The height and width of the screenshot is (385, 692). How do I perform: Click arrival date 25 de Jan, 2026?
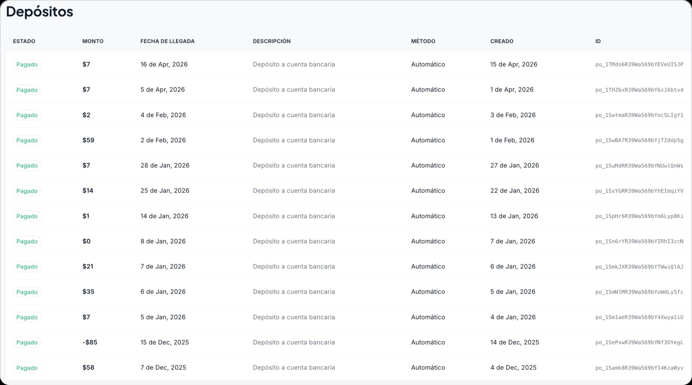pos(165,191)
